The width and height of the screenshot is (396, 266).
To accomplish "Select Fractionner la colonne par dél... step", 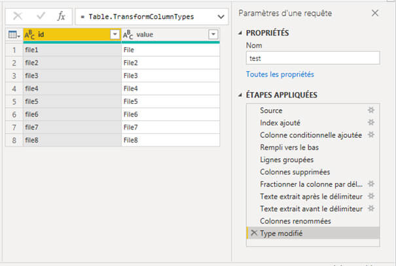I will (x=313, y=184).
